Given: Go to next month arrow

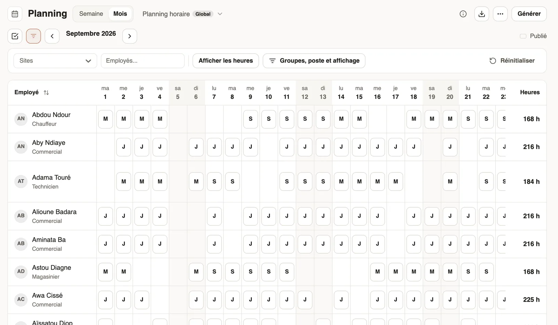Looking at the screenshot, I should (130, 36).
